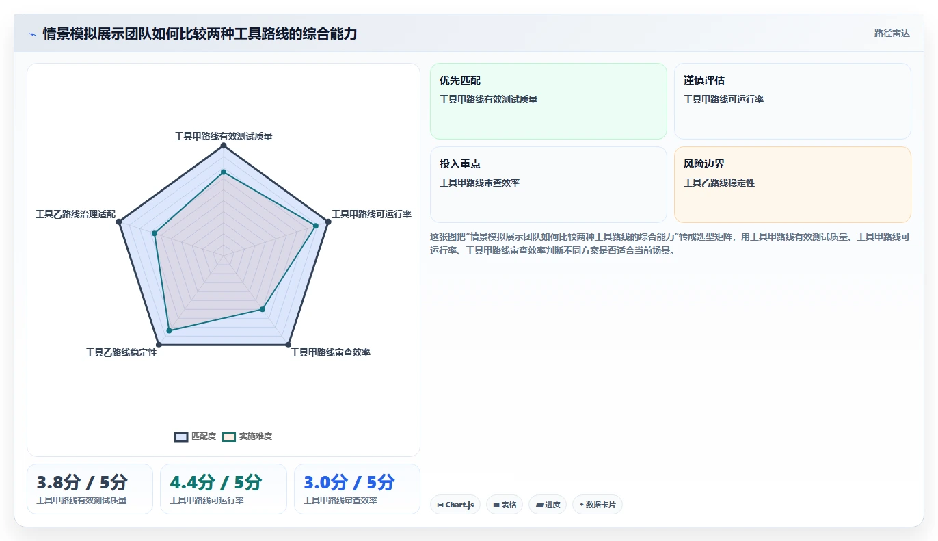Viewport: 938px width, 541px height.
Task: Click 工具甲路线有效测试质量 text in 优先匹配 card
Action: click(488, 99)
